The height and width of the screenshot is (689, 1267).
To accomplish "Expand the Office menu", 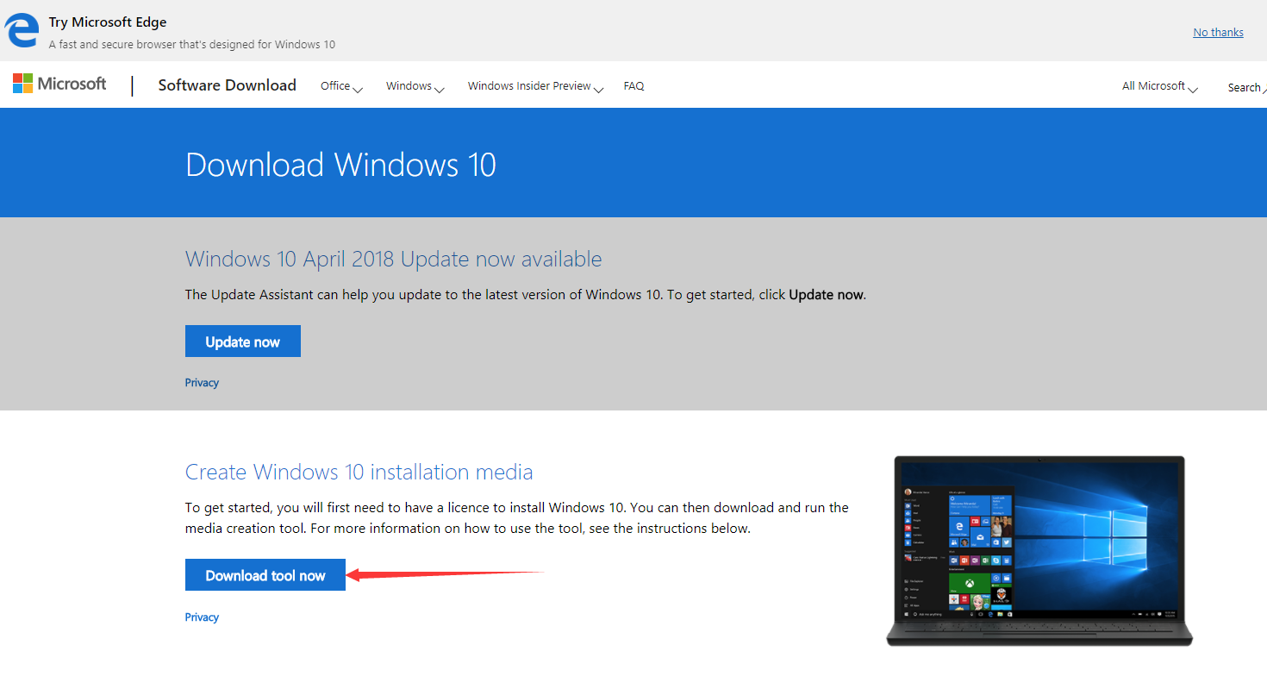I will pos(341,86).
